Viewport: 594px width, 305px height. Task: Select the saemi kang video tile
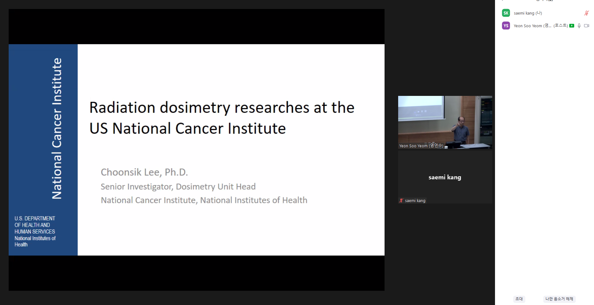[445, 177]
